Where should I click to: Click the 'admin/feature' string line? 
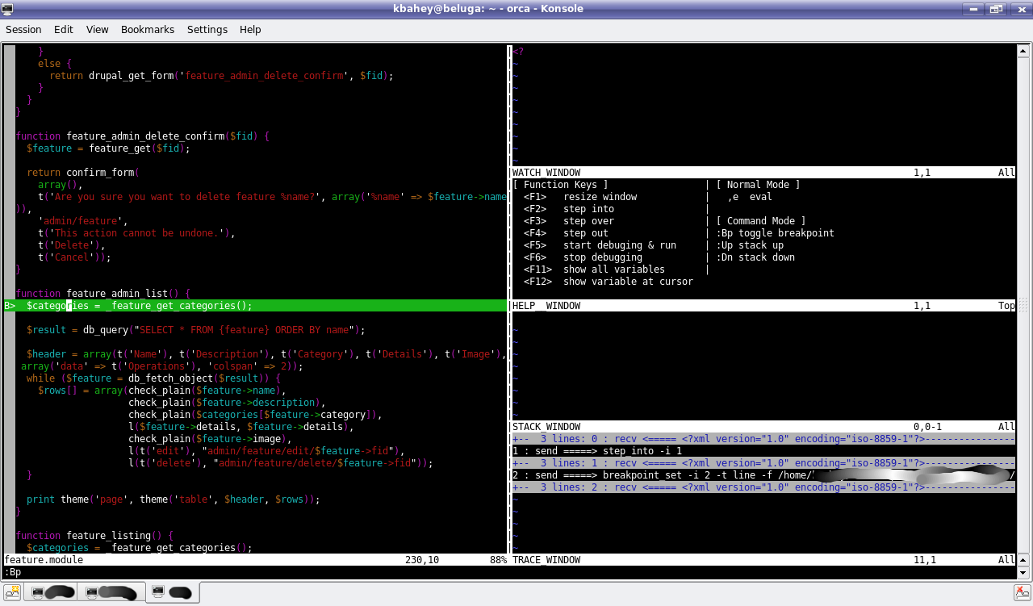click(x=83, y=221)
